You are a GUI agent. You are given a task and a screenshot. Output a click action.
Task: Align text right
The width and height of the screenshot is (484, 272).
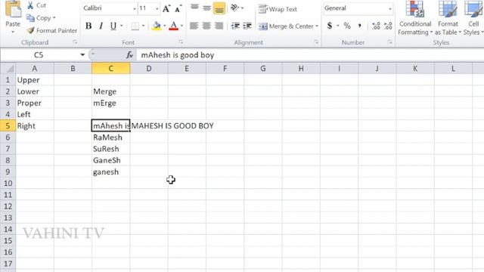click(x=219, y=26)
